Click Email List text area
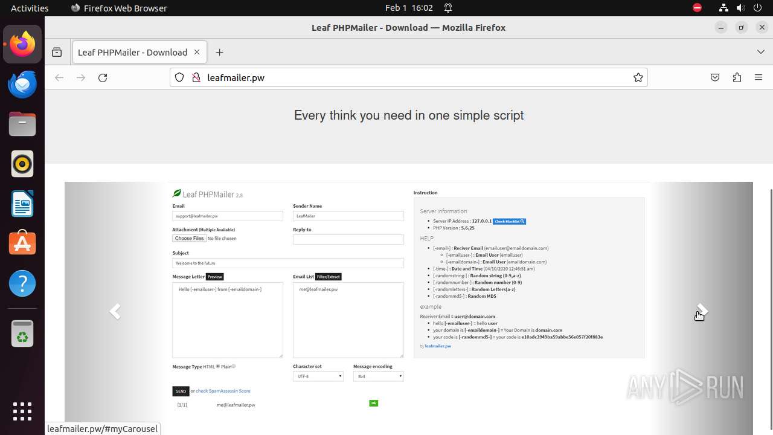This screenshot has width=773, height=435. pyautogui.click(x=348, y=320)
